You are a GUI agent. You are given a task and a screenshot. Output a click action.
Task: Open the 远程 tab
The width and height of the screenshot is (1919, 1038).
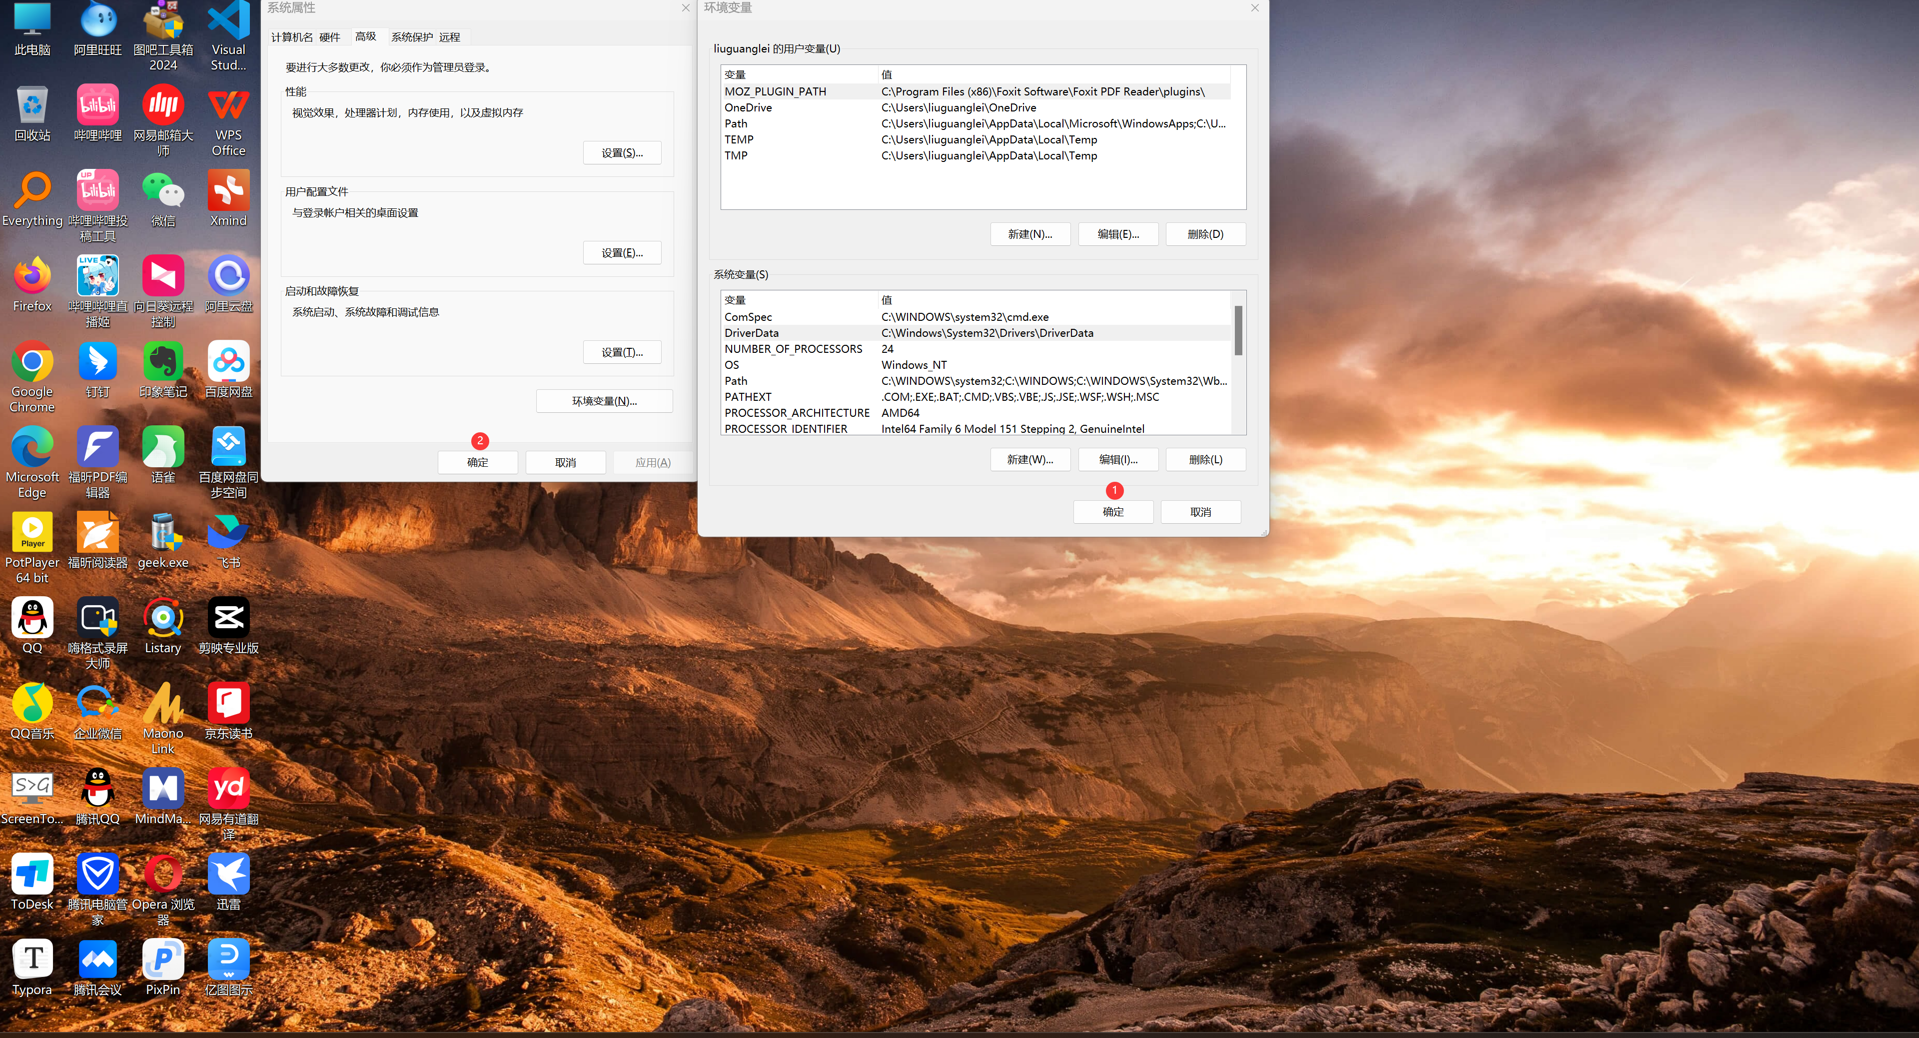[449, 37]
